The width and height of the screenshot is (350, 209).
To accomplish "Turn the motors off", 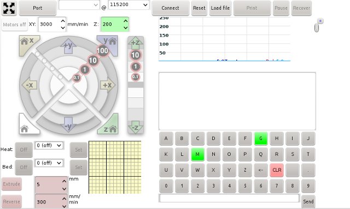I will 15,25.
